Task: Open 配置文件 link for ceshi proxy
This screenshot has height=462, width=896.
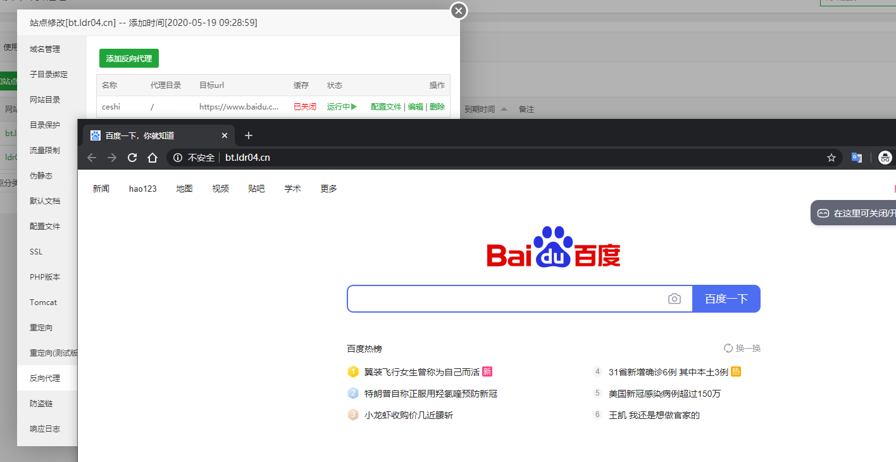Action: click(386, 107)
